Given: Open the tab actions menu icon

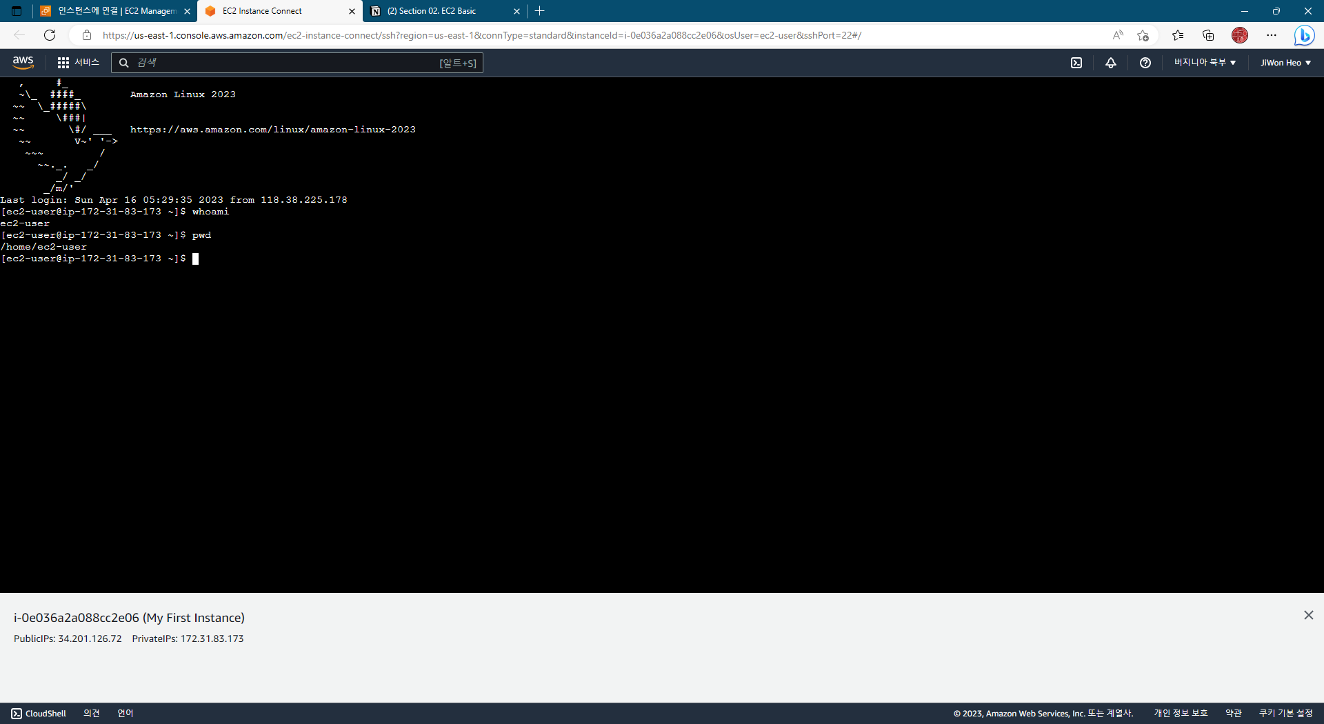Looking at the screenshot, I should 17,11.
